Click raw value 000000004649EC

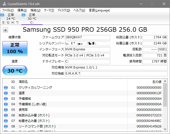149,121
